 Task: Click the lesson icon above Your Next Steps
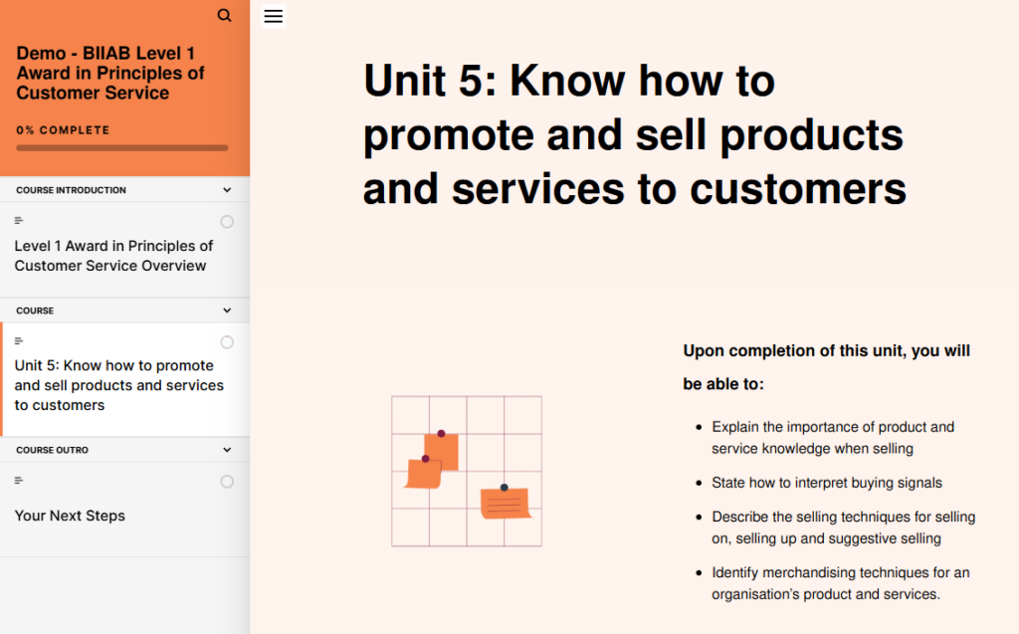tap(19, 481)
